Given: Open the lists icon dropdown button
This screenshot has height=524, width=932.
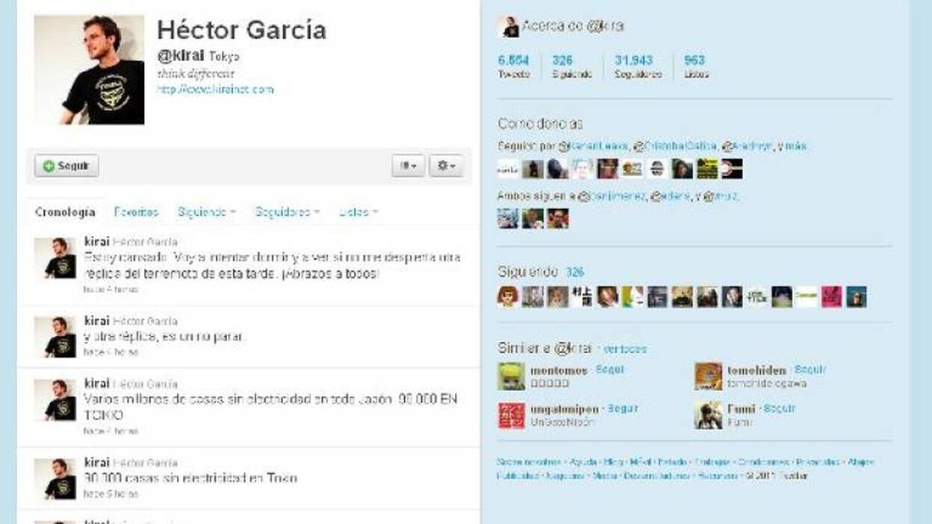Looking at the screenshot, I should point(408,166).
